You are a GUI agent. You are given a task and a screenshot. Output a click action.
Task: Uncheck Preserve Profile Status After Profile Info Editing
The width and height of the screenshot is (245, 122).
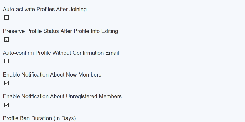pos(7,39)
